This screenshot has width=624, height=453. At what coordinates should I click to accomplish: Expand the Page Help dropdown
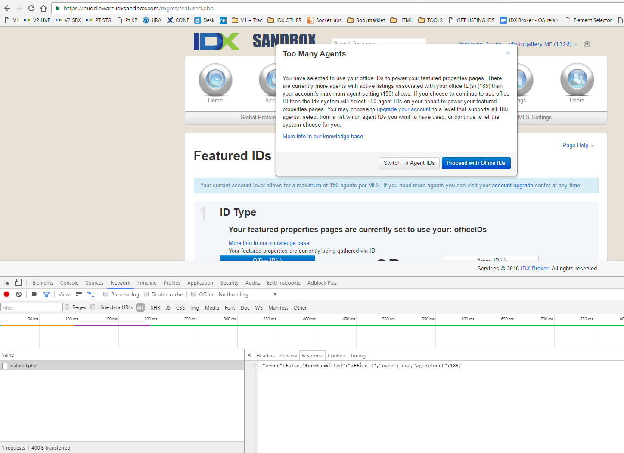[x=578, y=146]
